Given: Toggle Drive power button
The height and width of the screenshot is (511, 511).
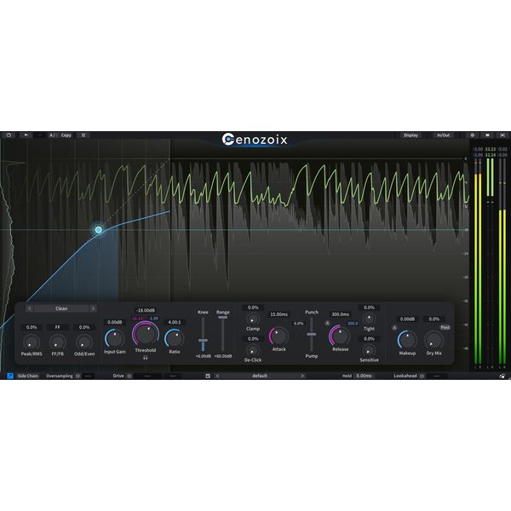Looking at the screenshot, I should click(129, 376).
